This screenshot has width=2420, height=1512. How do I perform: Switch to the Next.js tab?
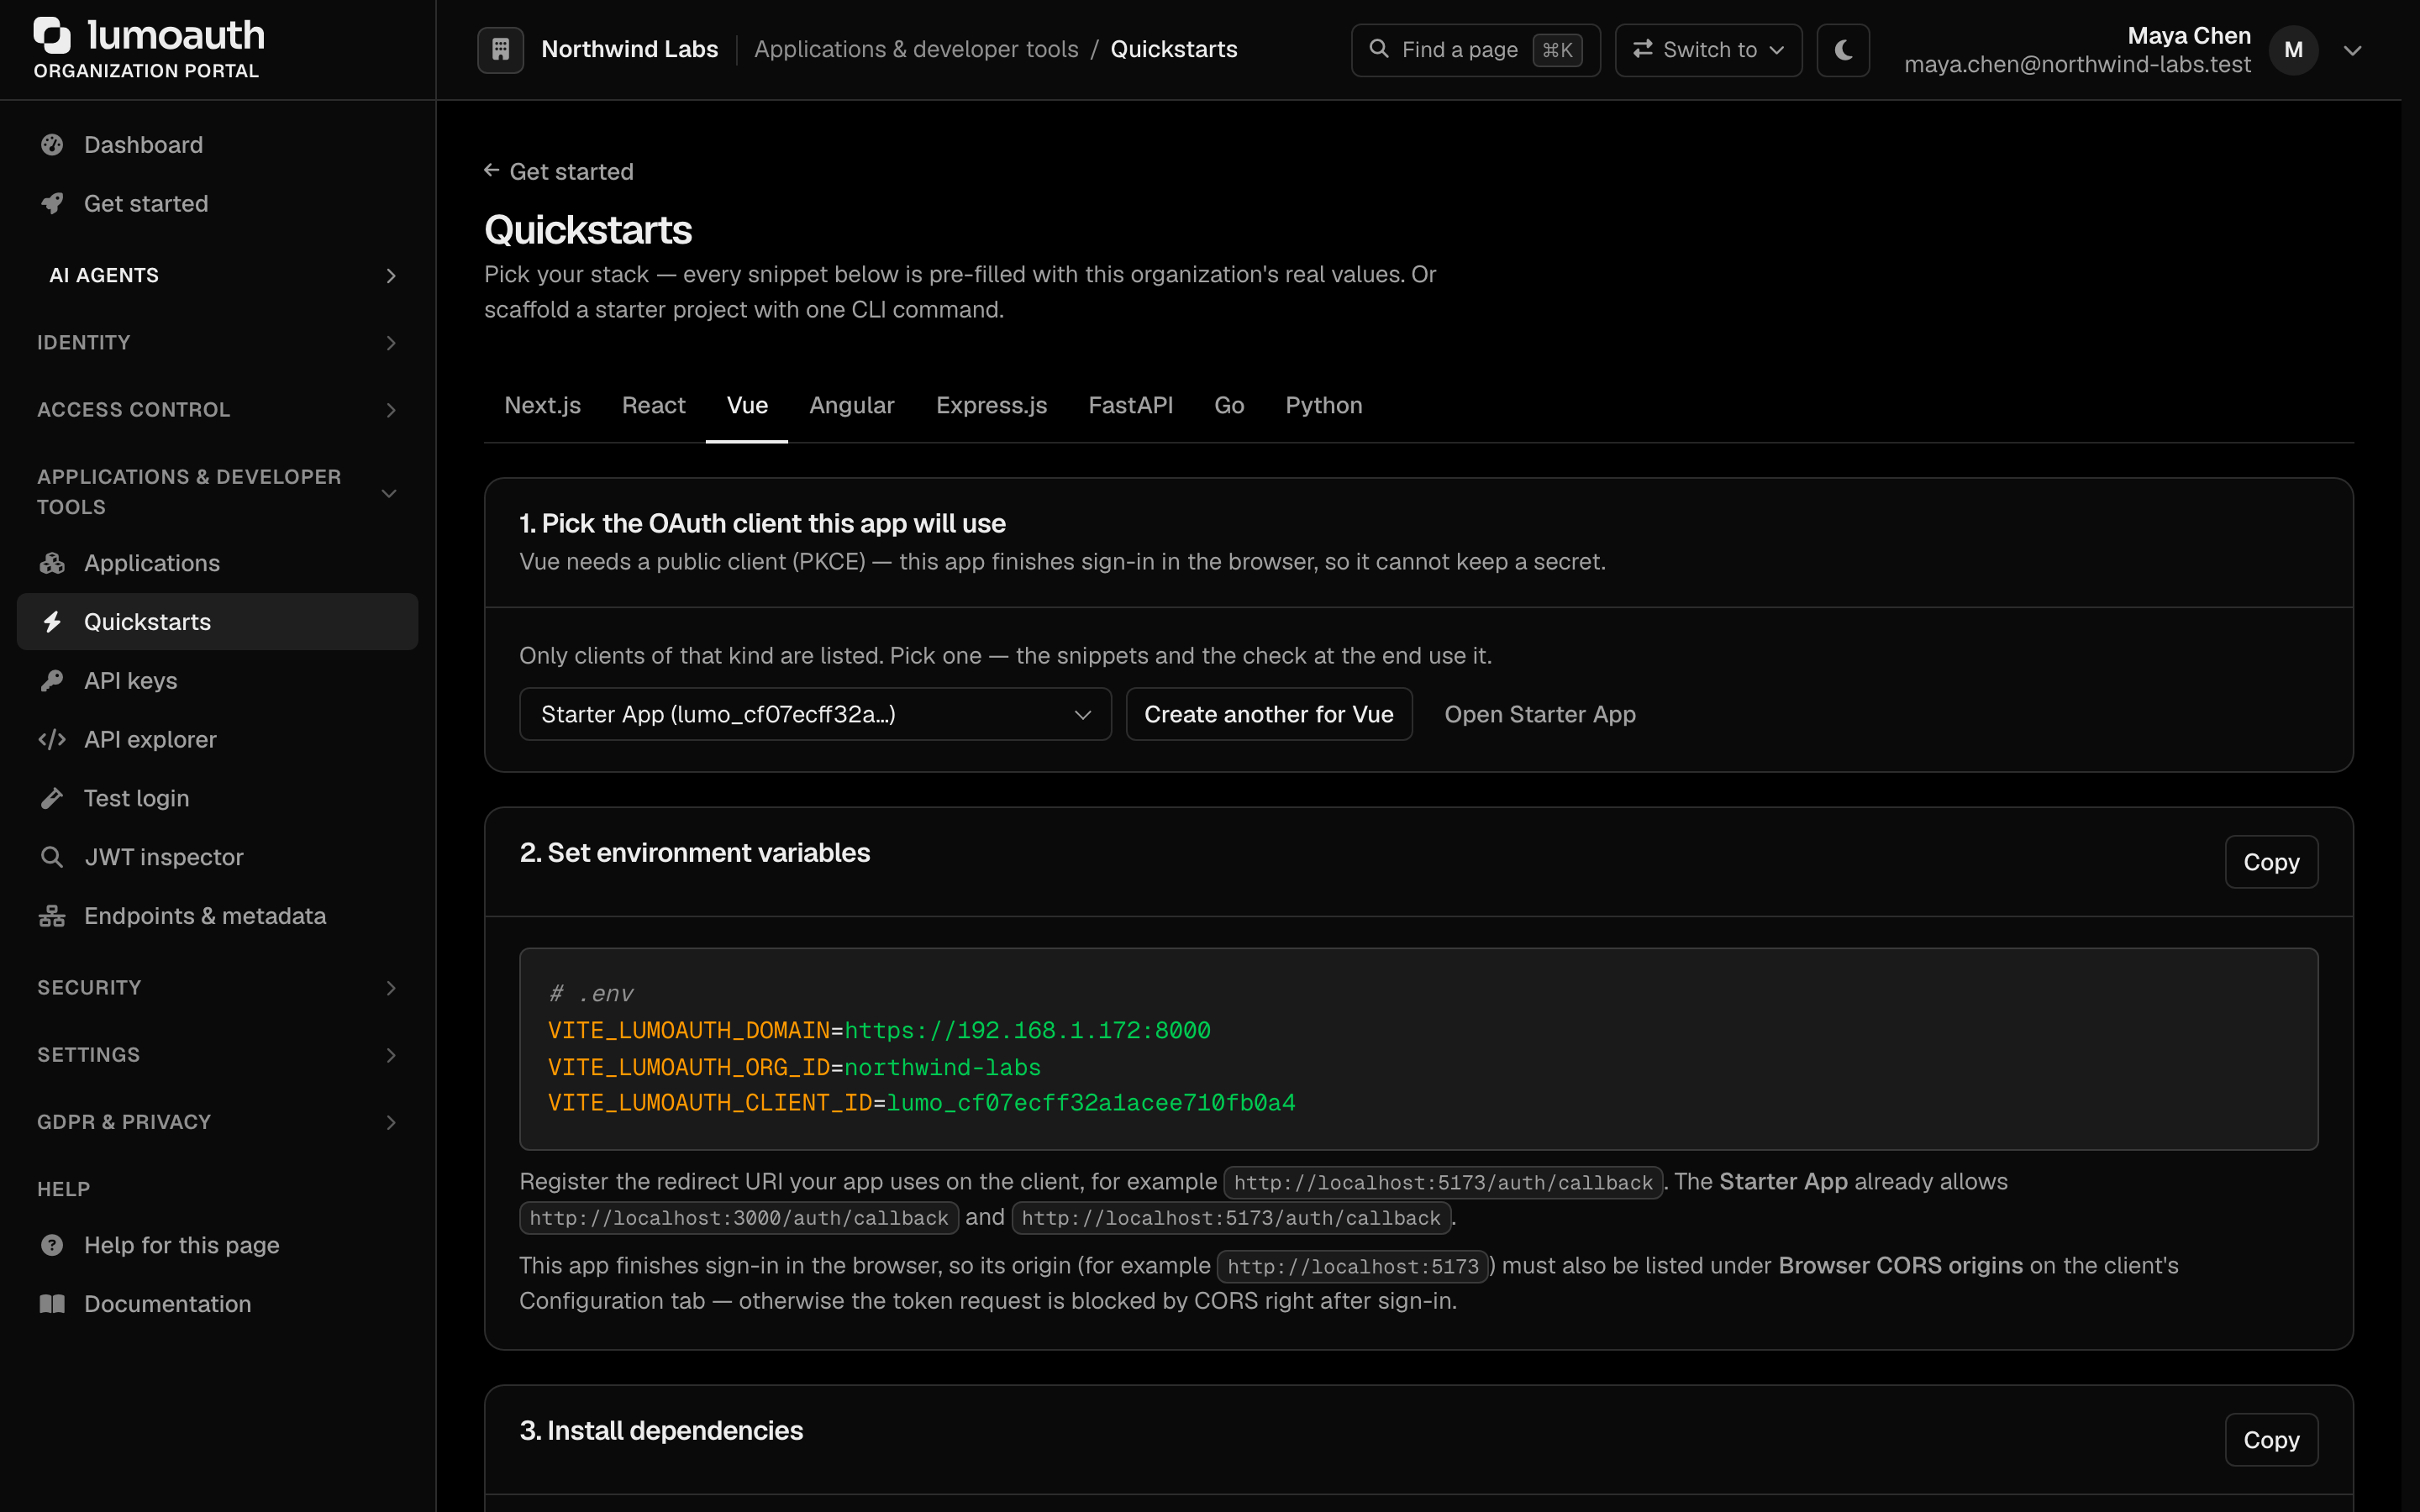[x=542, y=406]
